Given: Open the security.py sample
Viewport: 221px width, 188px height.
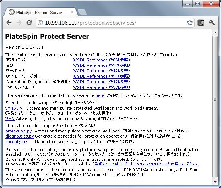Looking at the screenshot, I should 16,142.
